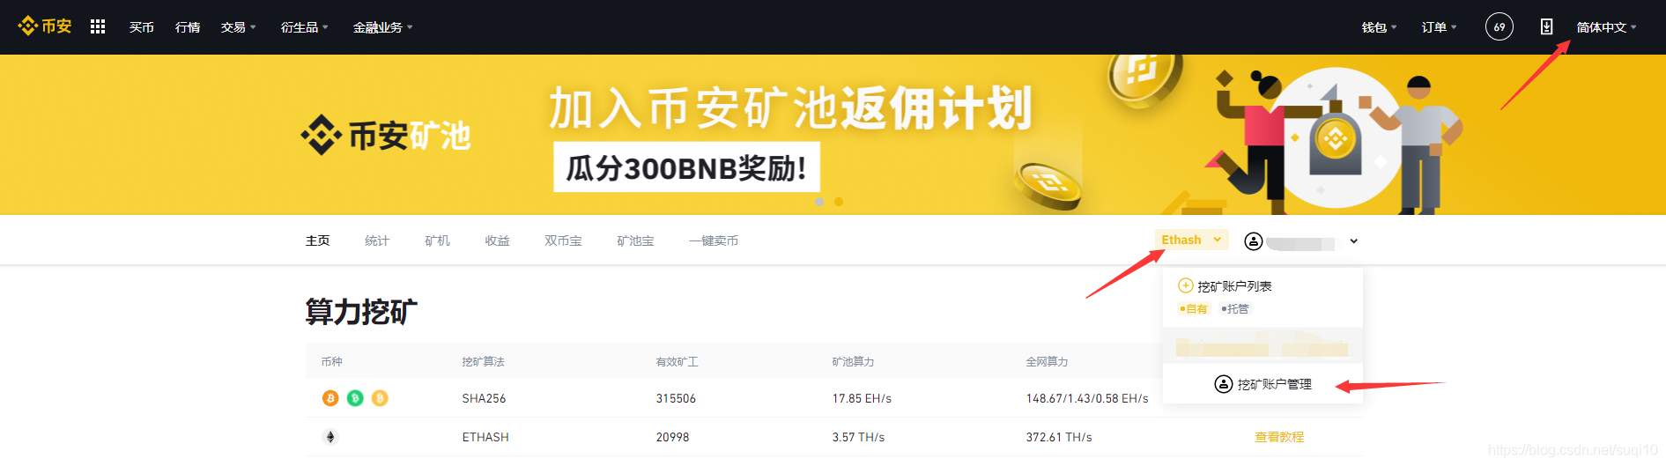Open the 查看教程 link in ETHASH row
Screen dimensions: 1666x466
(1279, 437)
